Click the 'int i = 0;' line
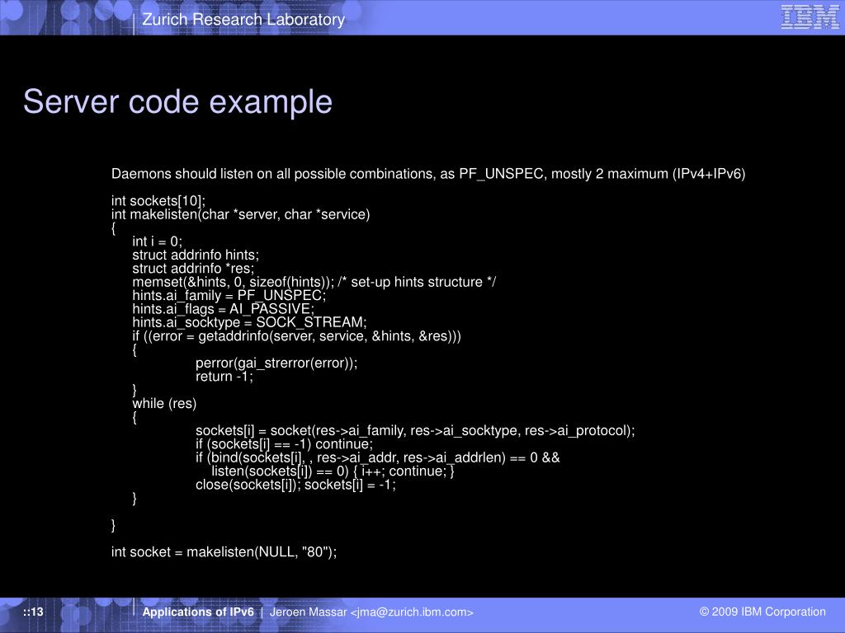 tap(158, 241)
